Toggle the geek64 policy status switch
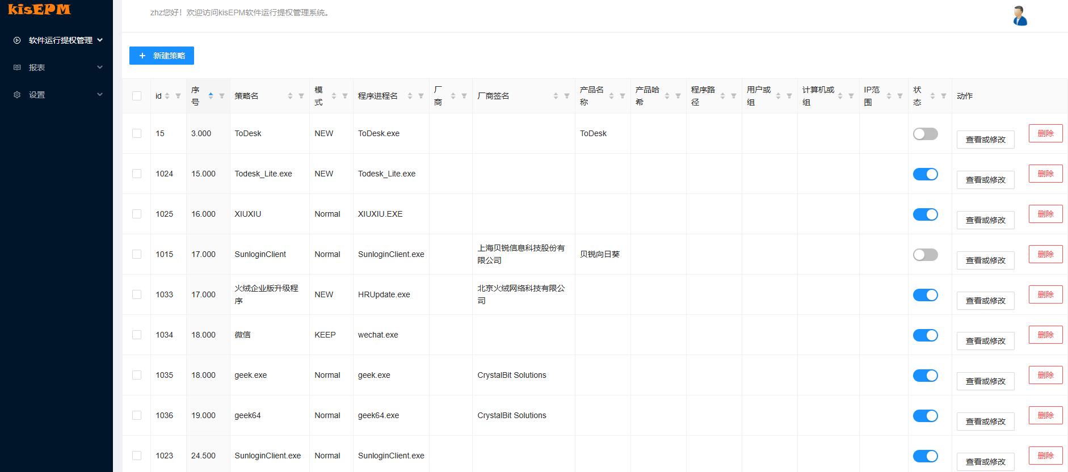The height and width of the screenshot is (472, 1068). [x=926, y=416]
